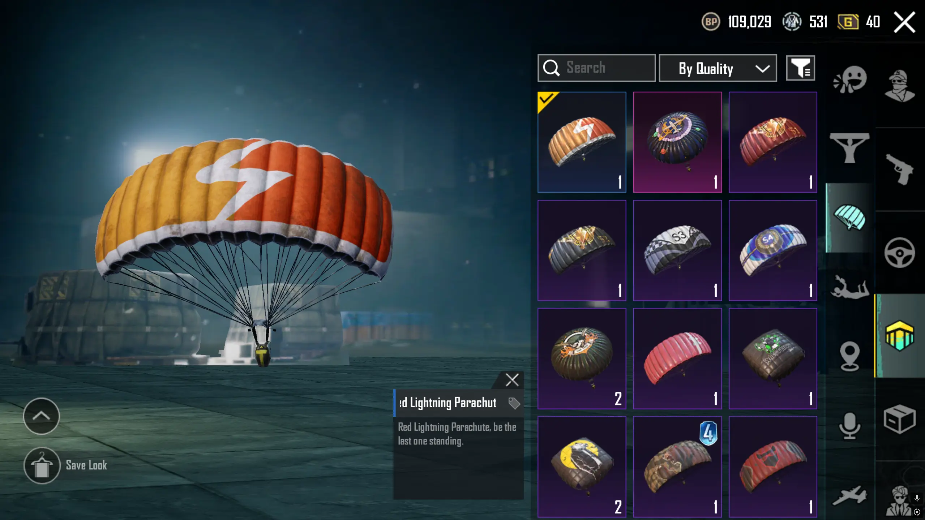The height and width of the screenshot is (520, 925).
Task: Open the pistol weapon skins tab
Action: click(899, 169)
